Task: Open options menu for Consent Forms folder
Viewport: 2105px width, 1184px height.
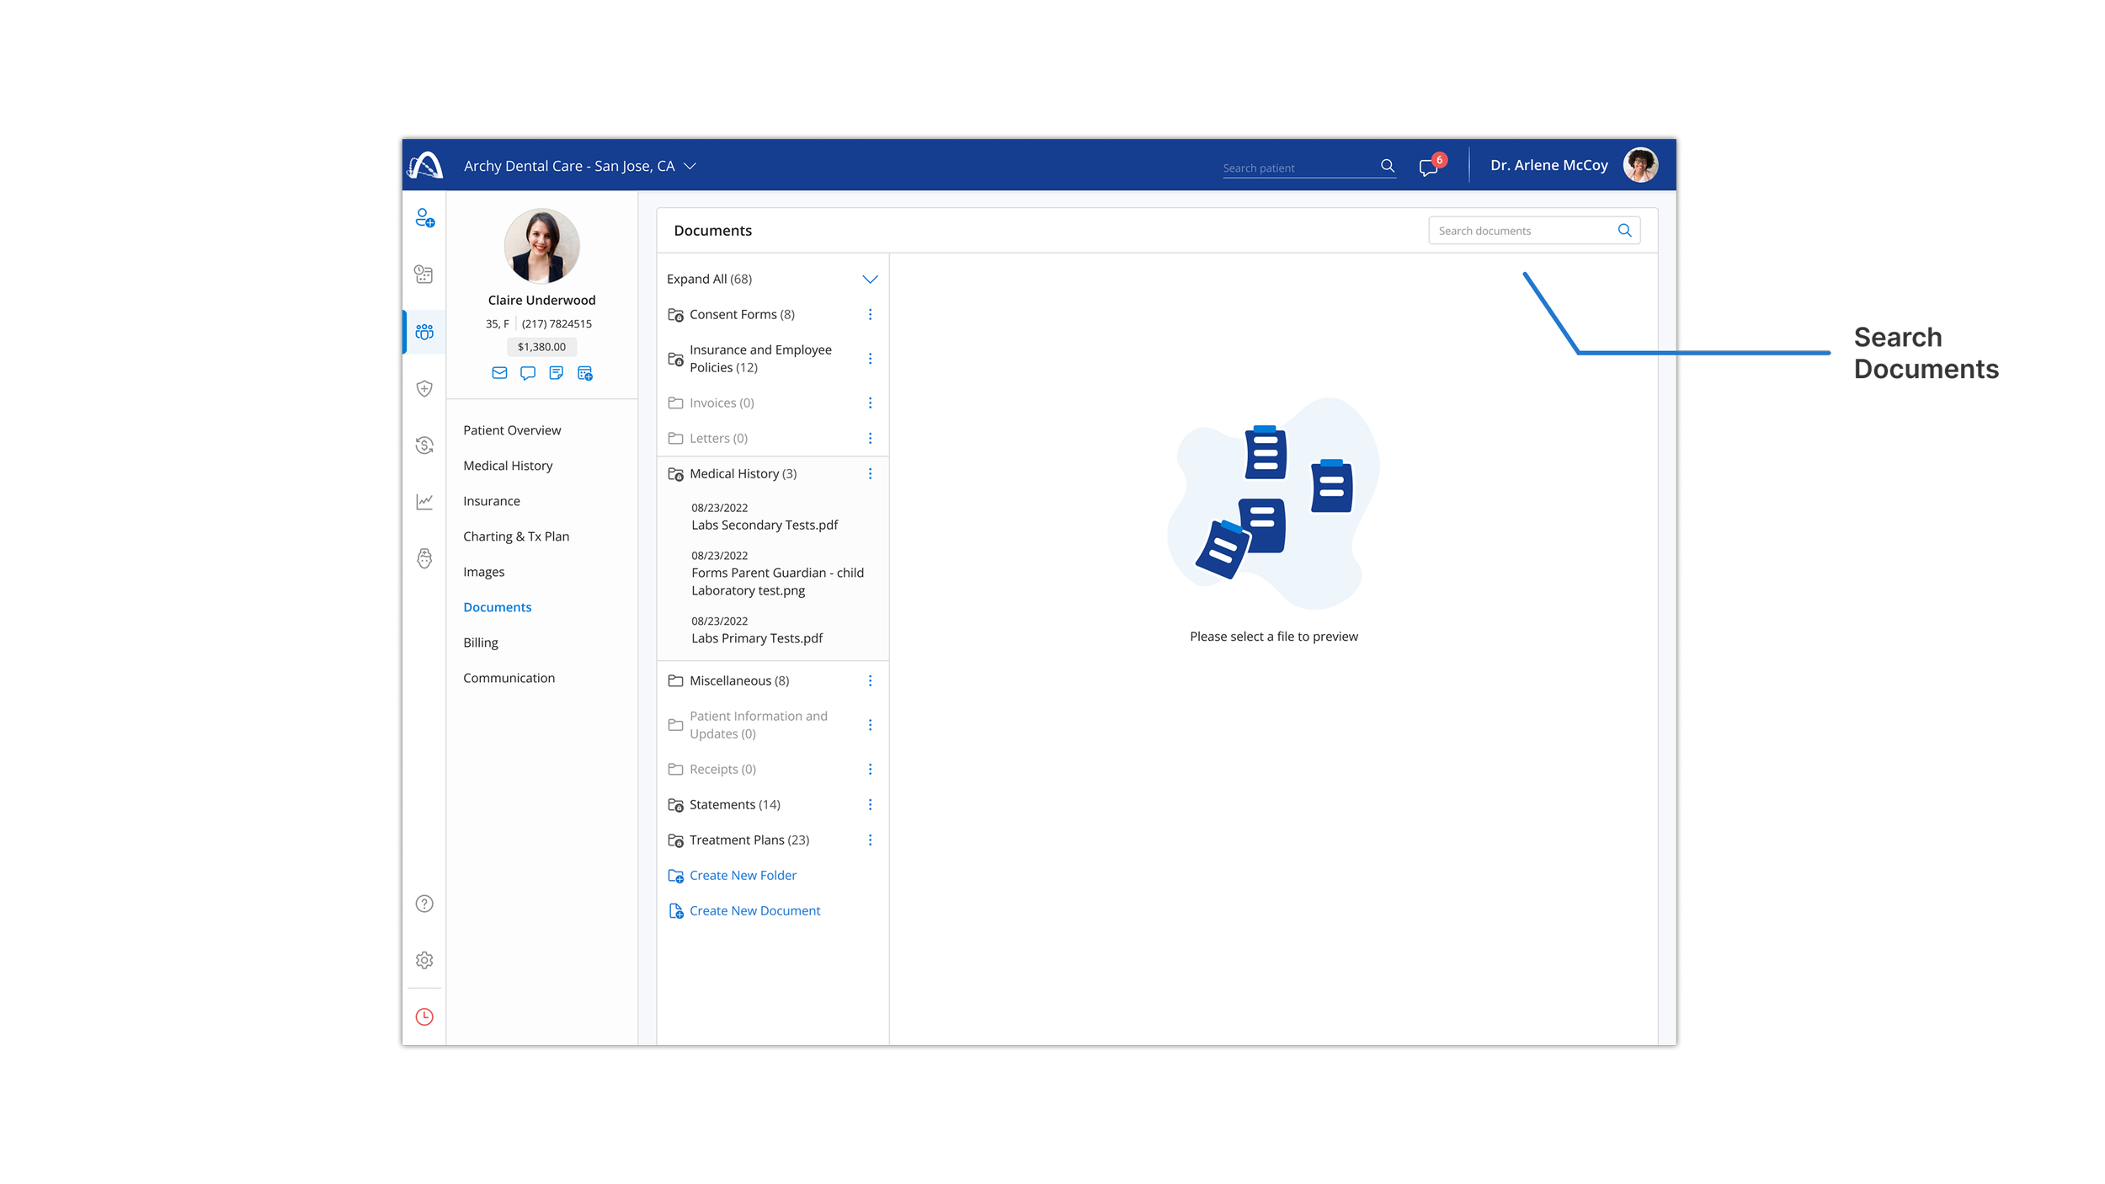Action: pos(870,314)
